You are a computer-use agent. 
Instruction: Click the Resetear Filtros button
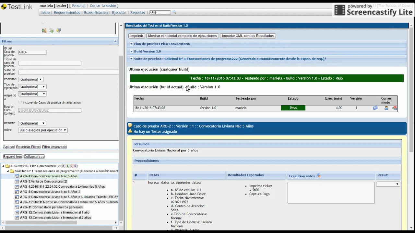point(28,147)
